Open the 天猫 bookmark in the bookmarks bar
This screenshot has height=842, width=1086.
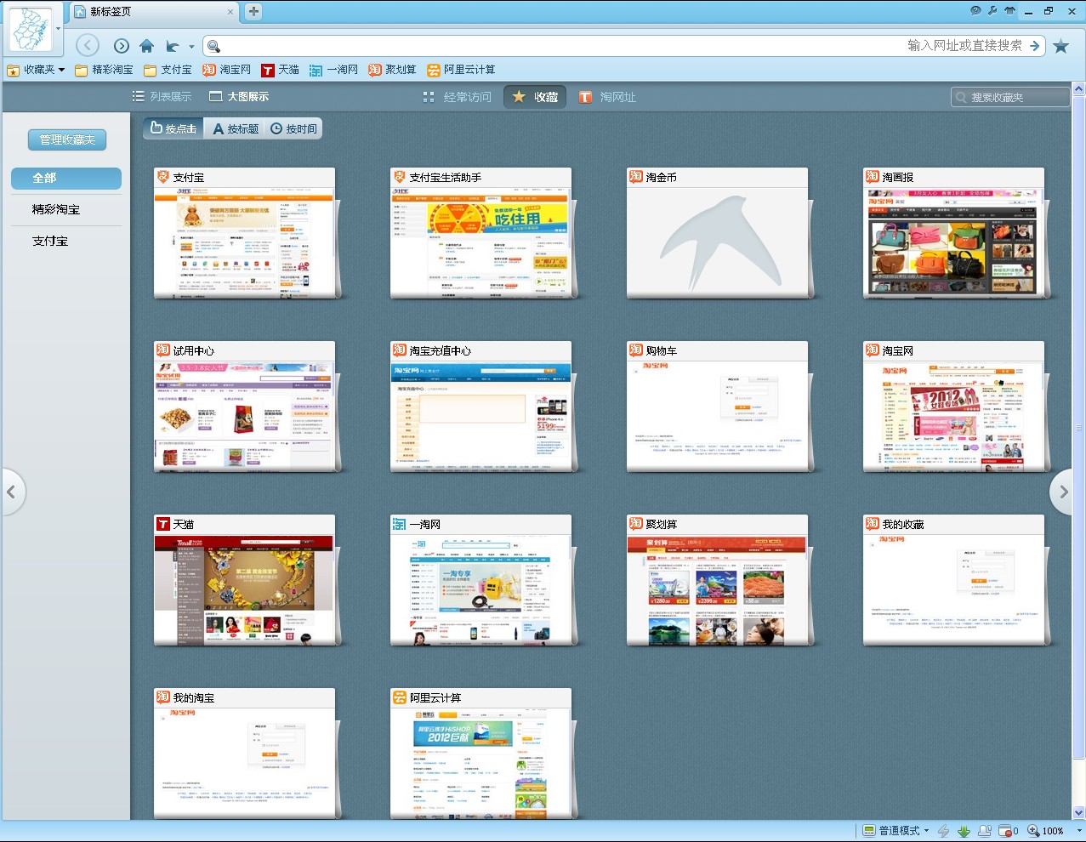[x=280, y=70]
